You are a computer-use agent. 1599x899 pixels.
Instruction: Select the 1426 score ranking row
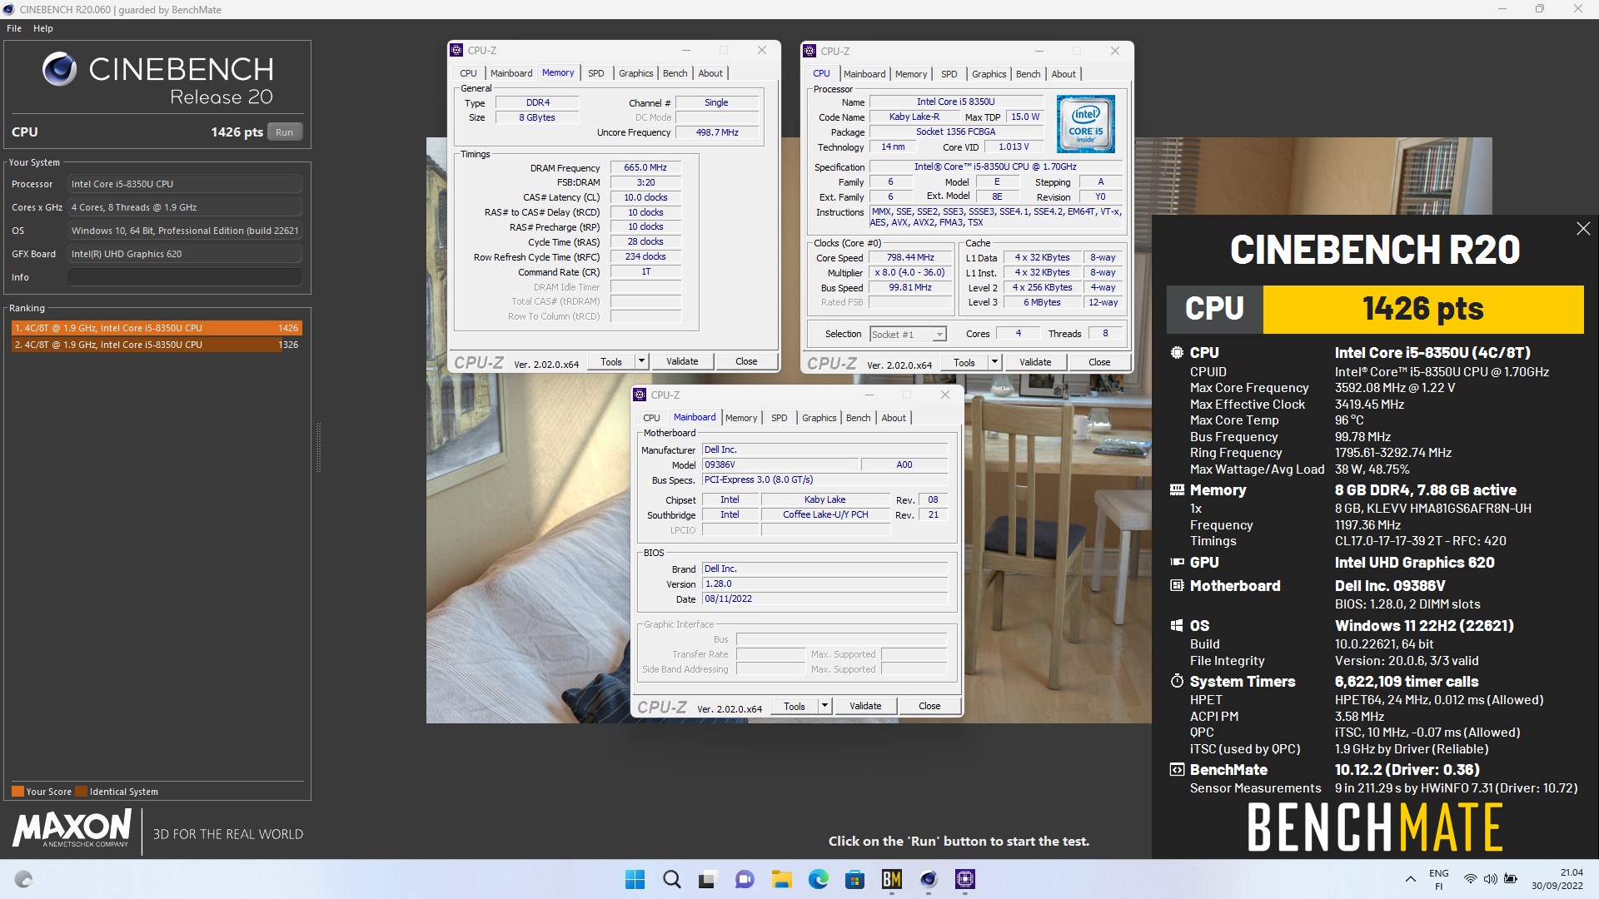[x=156, y=328]
